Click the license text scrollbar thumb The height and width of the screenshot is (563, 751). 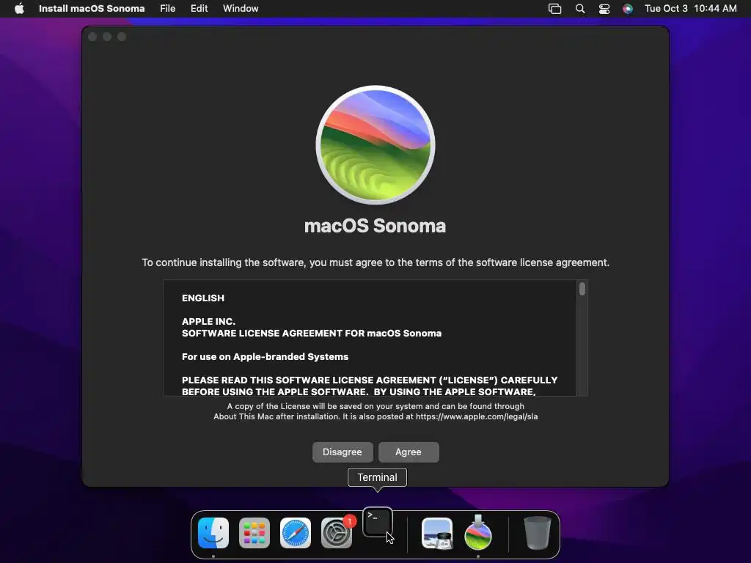582,289
